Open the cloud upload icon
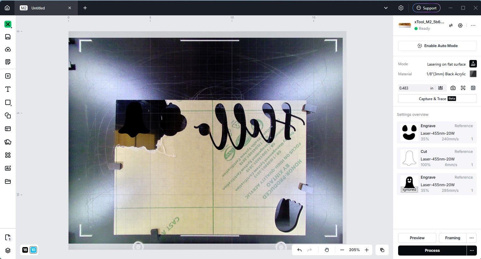 coord(8,49)
